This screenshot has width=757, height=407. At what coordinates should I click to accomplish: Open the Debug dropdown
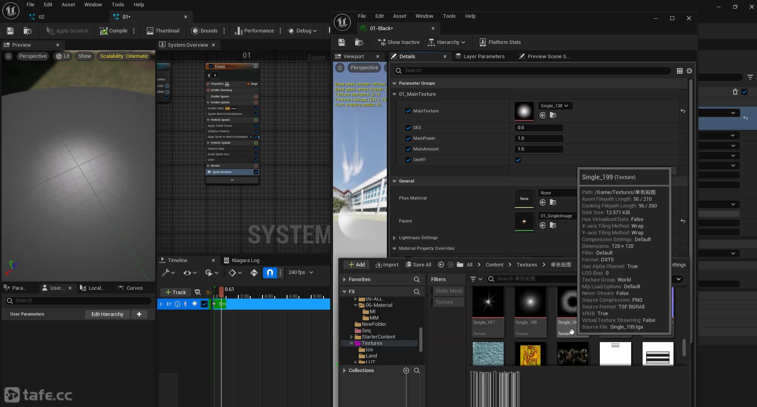[x=302, y=31]
